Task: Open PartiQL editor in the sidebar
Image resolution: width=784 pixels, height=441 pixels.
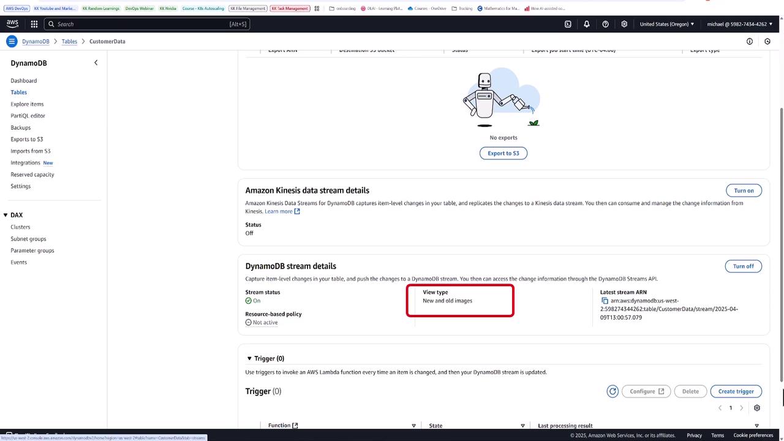Action: 28,116
